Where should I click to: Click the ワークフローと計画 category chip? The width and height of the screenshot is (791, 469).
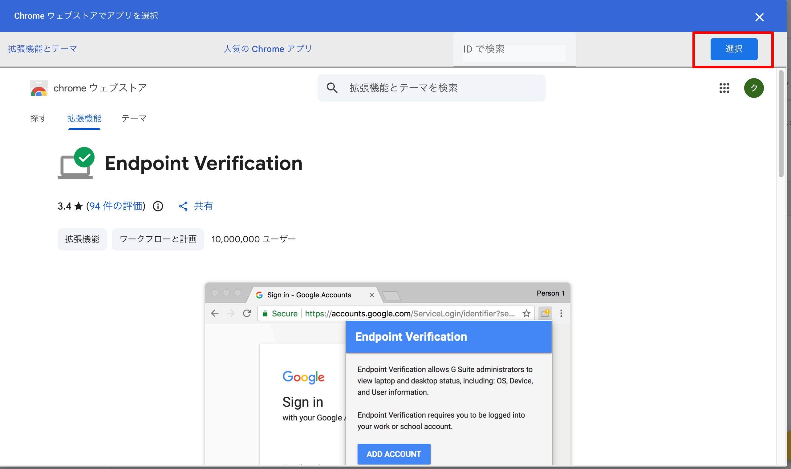pyautogui.click(x=158, y=239)
